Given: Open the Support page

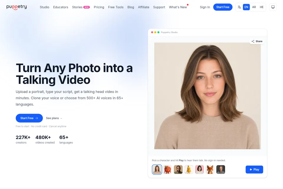Looking at the screenshot, I should click(x=159, y=7).
